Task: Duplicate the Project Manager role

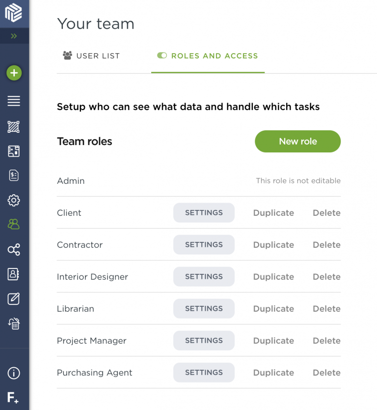Action: point(273,341)
